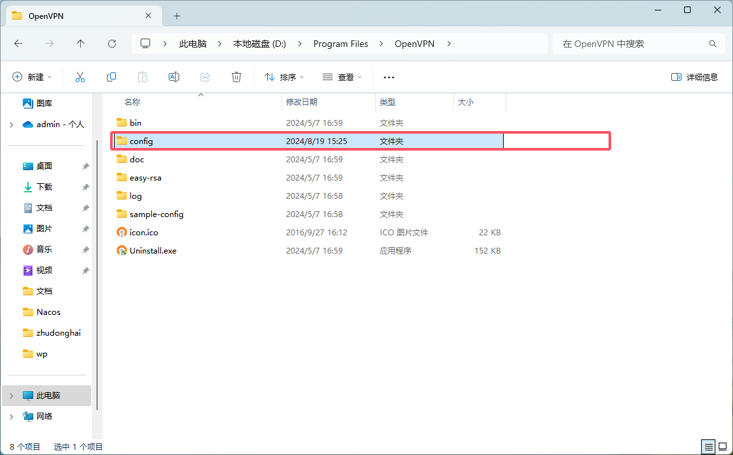Go up one folder level

(80, 44)
